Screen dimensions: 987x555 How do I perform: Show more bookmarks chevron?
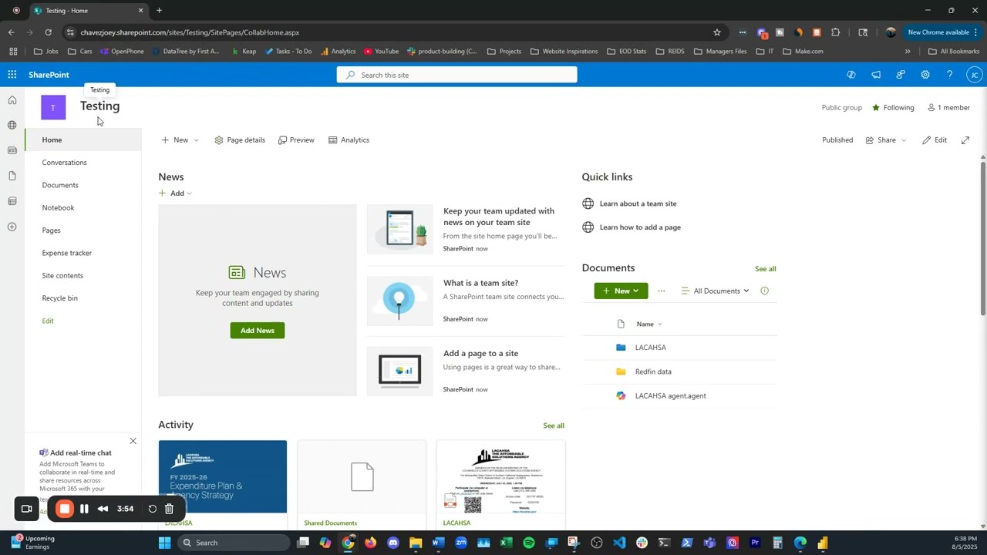[908, 52]
